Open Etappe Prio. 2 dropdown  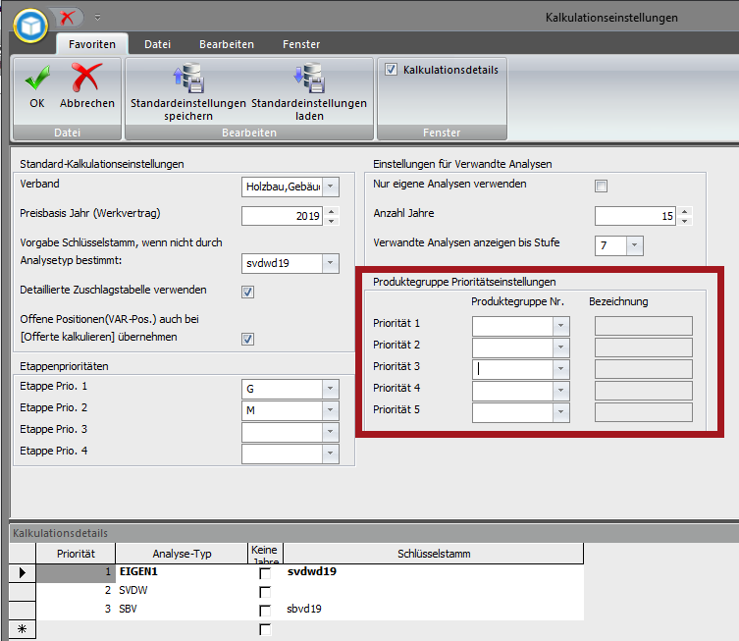(331, 410)
